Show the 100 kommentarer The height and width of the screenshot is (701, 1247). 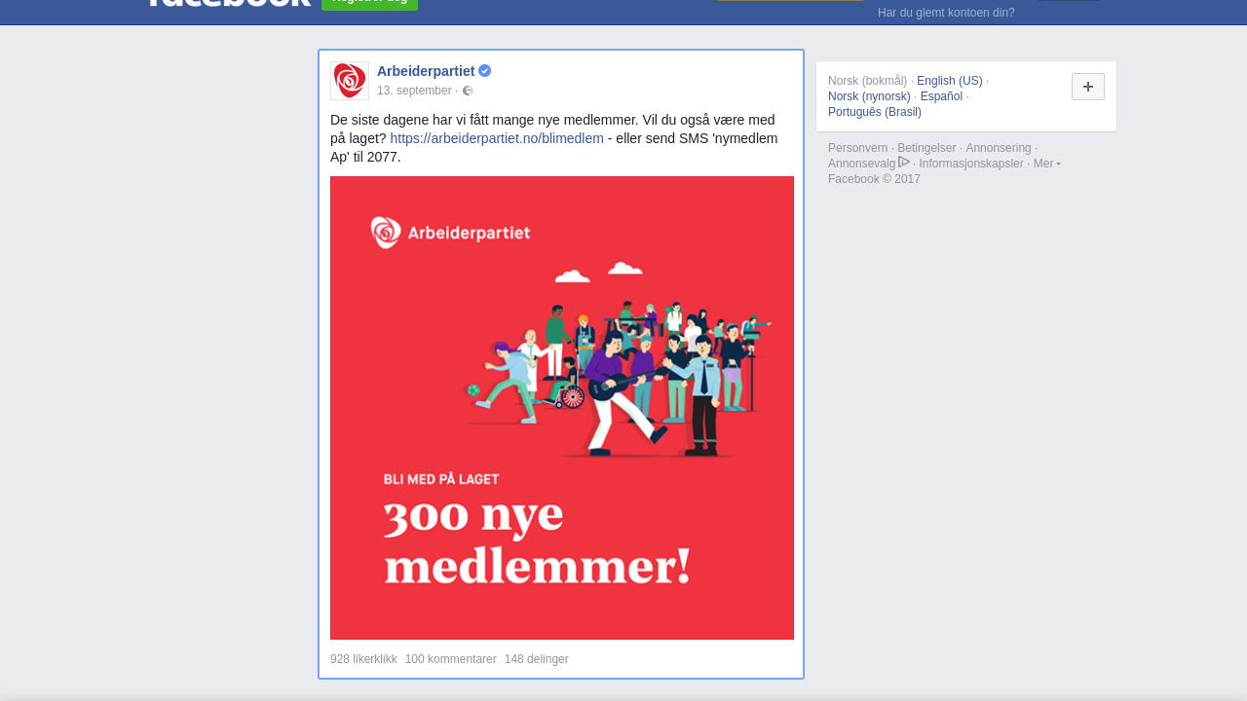[x=451, y=659]
